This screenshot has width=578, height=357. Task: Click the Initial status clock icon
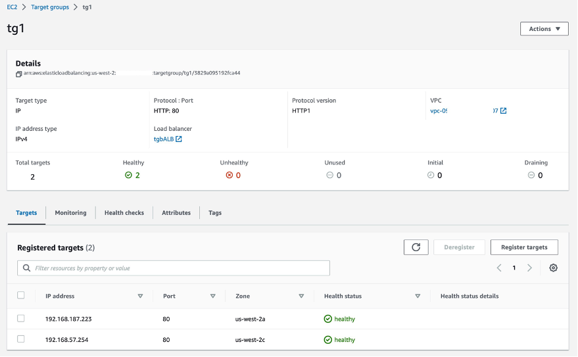pyautogui.click(x=431, y=175)
